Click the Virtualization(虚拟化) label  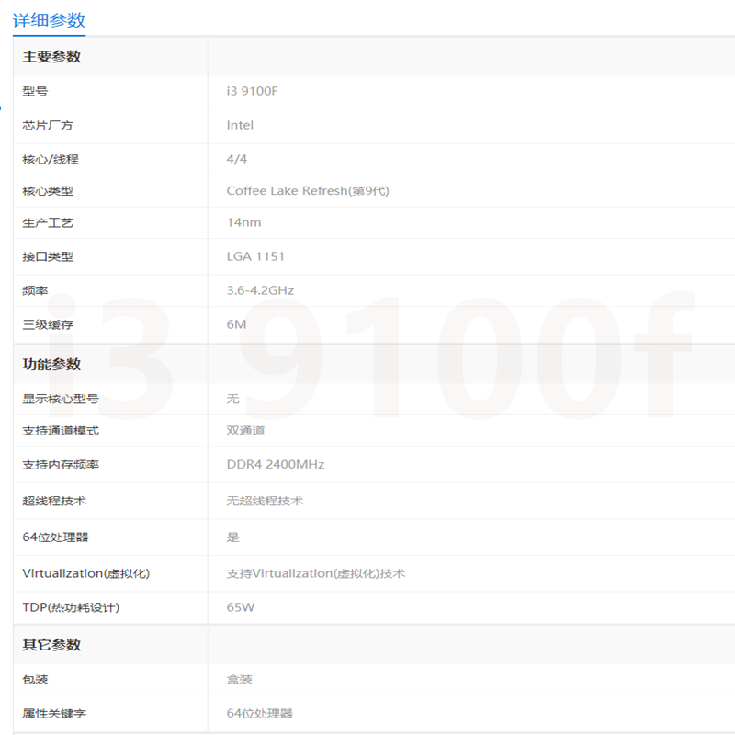86,573
